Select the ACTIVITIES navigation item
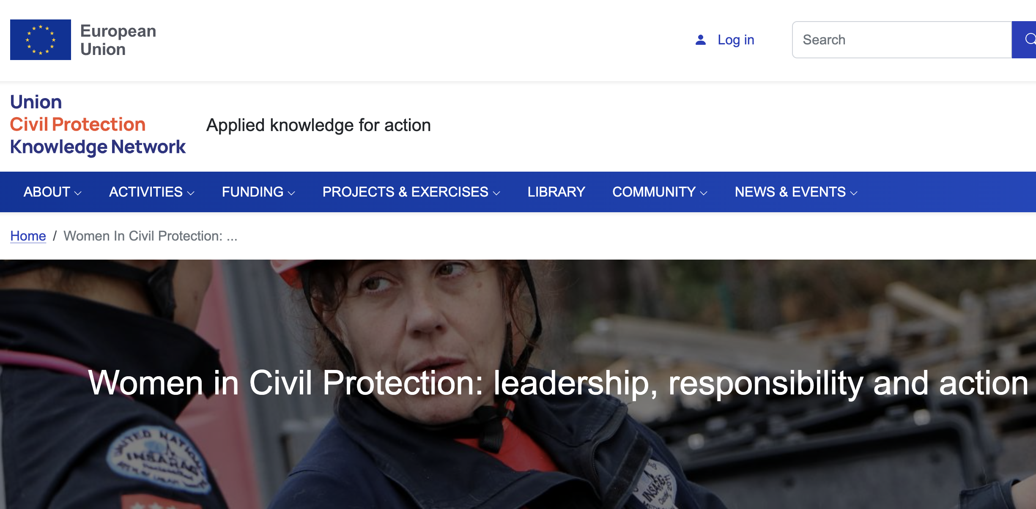 coord(152,192)
